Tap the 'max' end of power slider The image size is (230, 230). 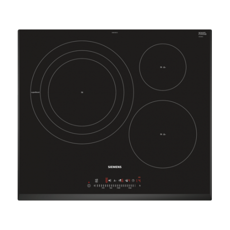130,188
